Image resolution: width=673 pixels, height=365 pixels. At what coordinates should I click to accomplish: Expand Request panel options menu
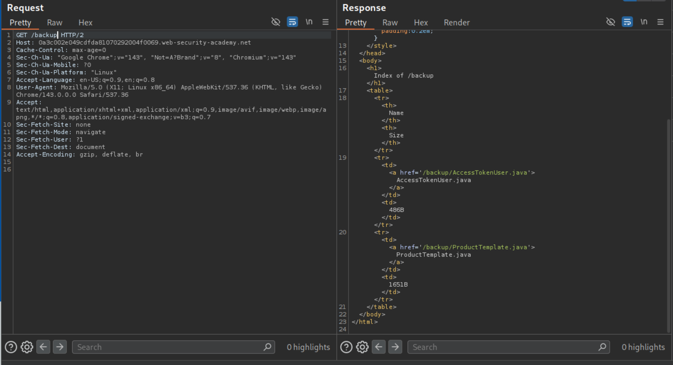point(326,22)
